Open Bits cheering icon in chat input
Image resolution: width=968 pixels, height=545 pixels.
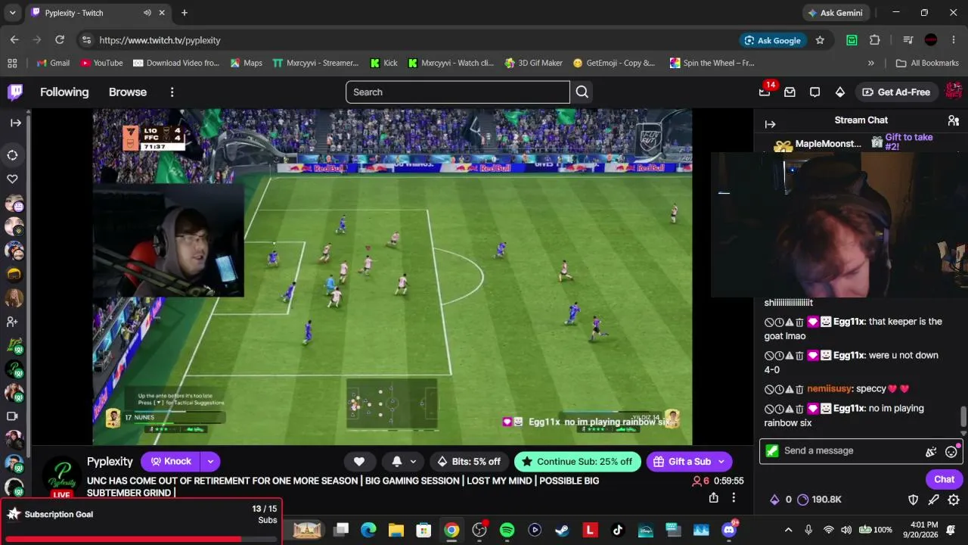[931, 451]
